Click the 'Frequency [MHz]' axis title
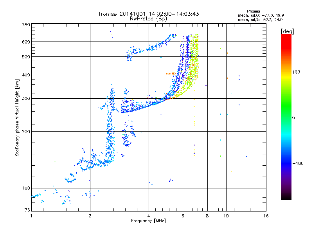The width and height of the screenshot is (313, 235). click(x=148, y=221)
